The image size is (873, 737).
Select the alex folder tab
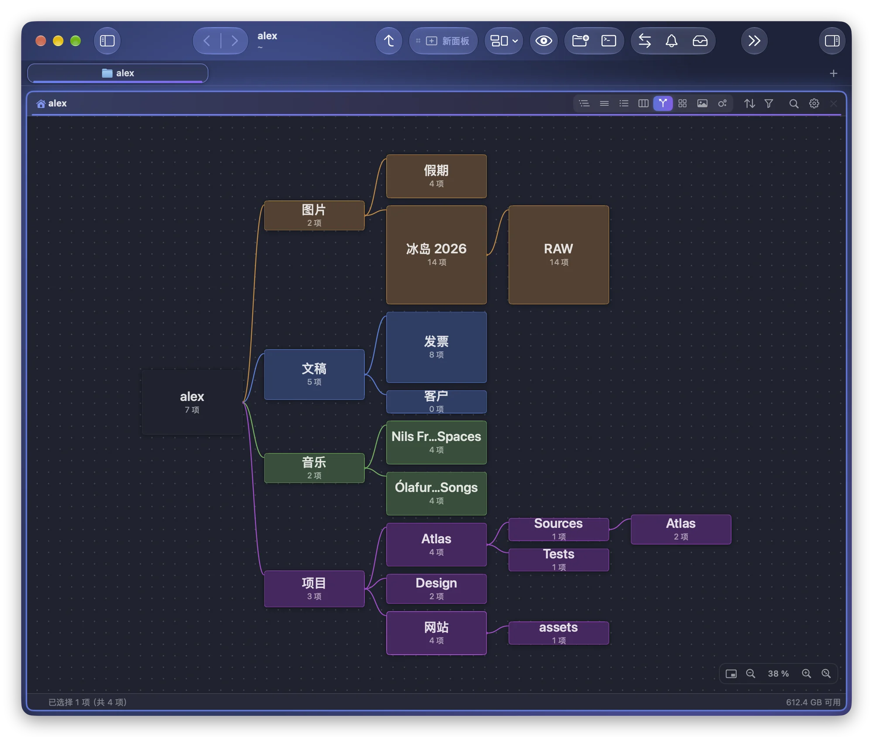118,73
